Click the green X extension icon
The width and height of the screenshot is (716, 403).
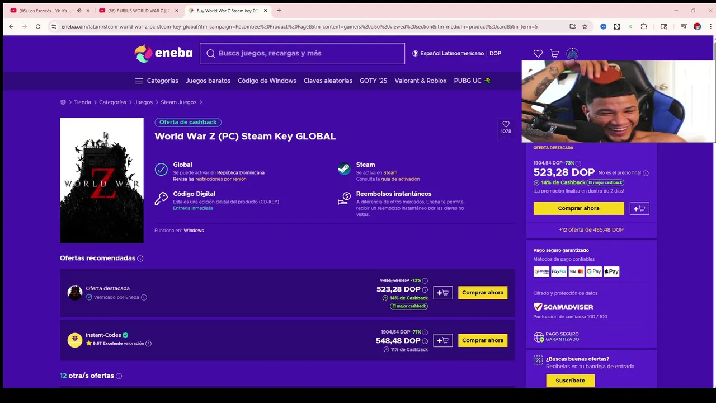tap(630, 26)
